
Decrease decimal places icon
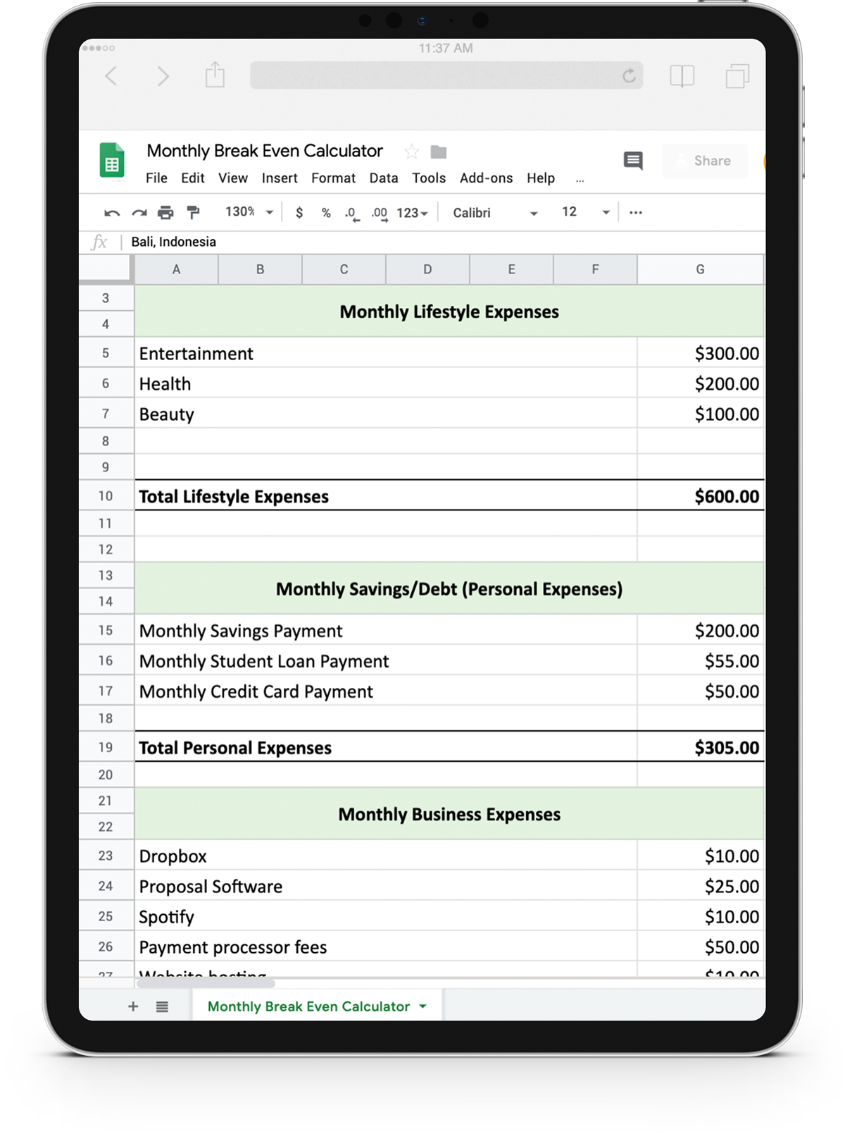[x=352, y=214]
